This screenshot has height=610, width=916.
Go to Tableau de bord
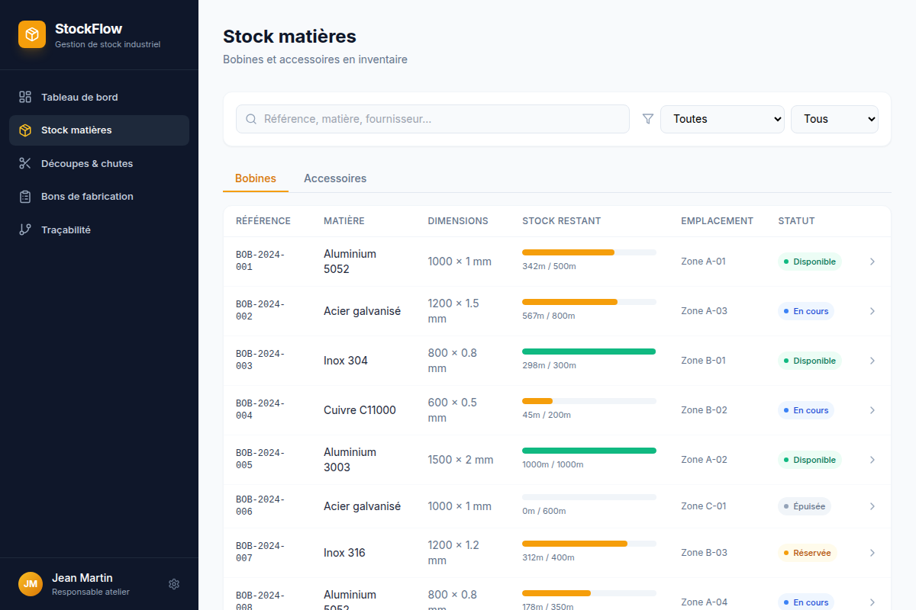[x=99, y=97]
